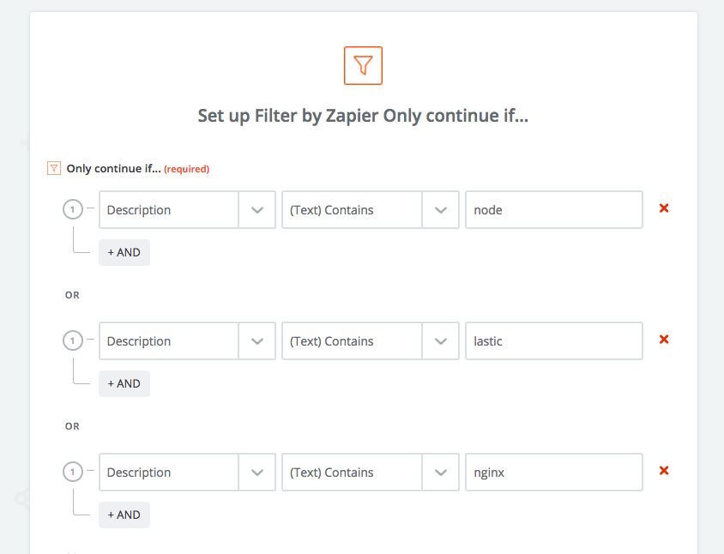
Task: Click the numbered circle beside the "lastic" rule
Action: tap(73, 340)
